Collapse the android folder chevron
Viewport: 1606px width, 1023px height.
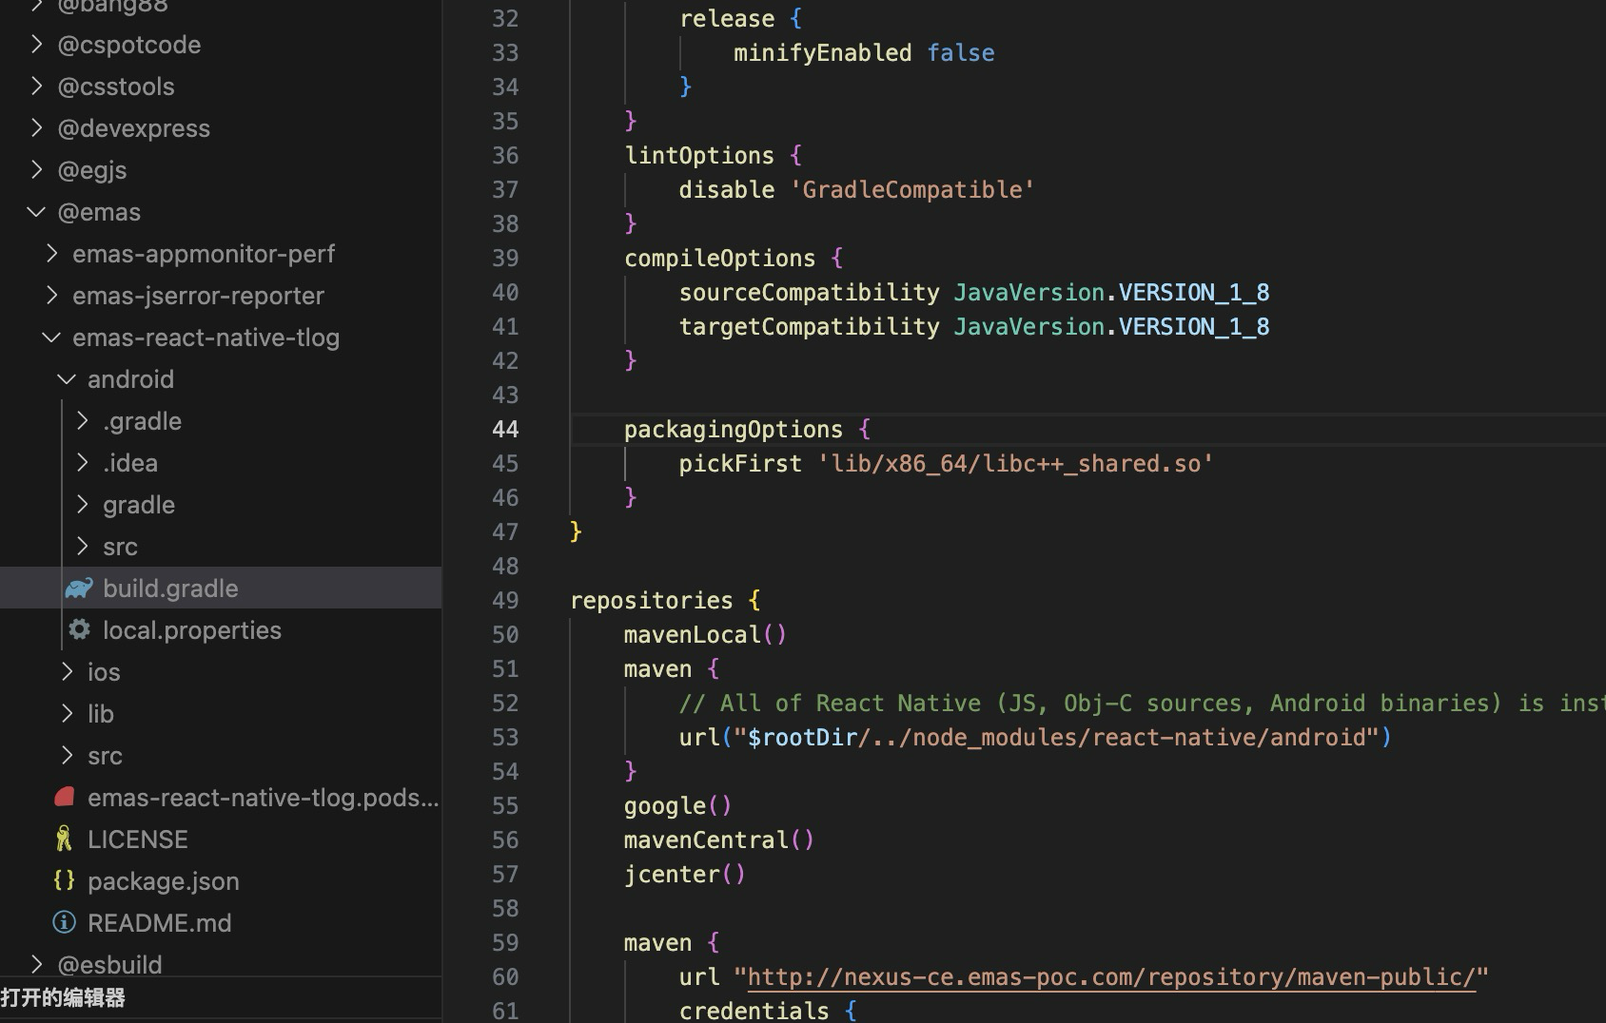[x=67, y=379]
